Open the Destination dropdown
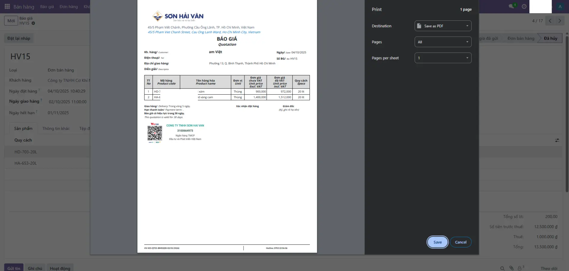This screenshot has height=271, width=569. [443, 26]
